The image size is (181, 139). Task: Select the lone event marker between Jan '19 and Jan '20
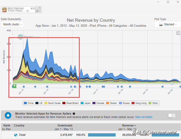coord(162,87)
